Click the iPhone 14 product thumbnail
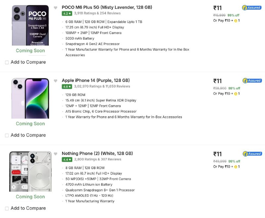Image resolution: width=265 pixels, height=218 pixels. [30, 98]
